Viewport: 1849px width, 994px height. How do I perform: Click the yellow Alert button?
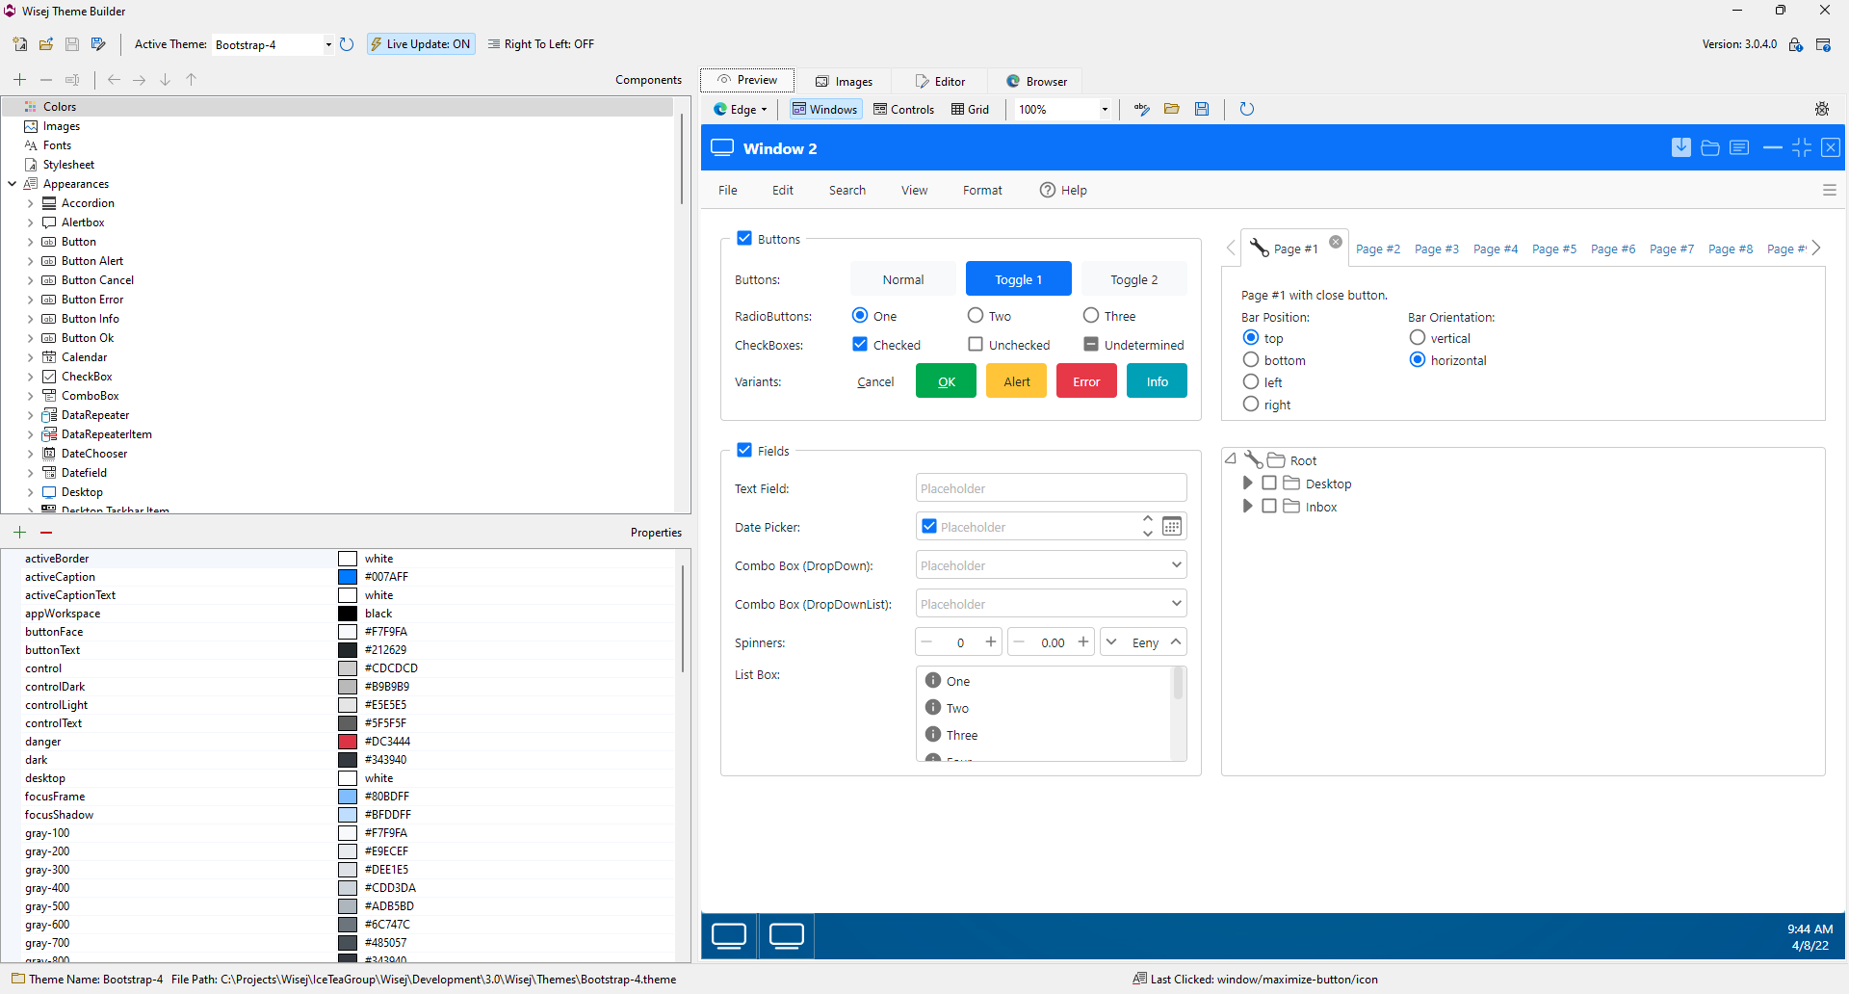[1016, 380]
